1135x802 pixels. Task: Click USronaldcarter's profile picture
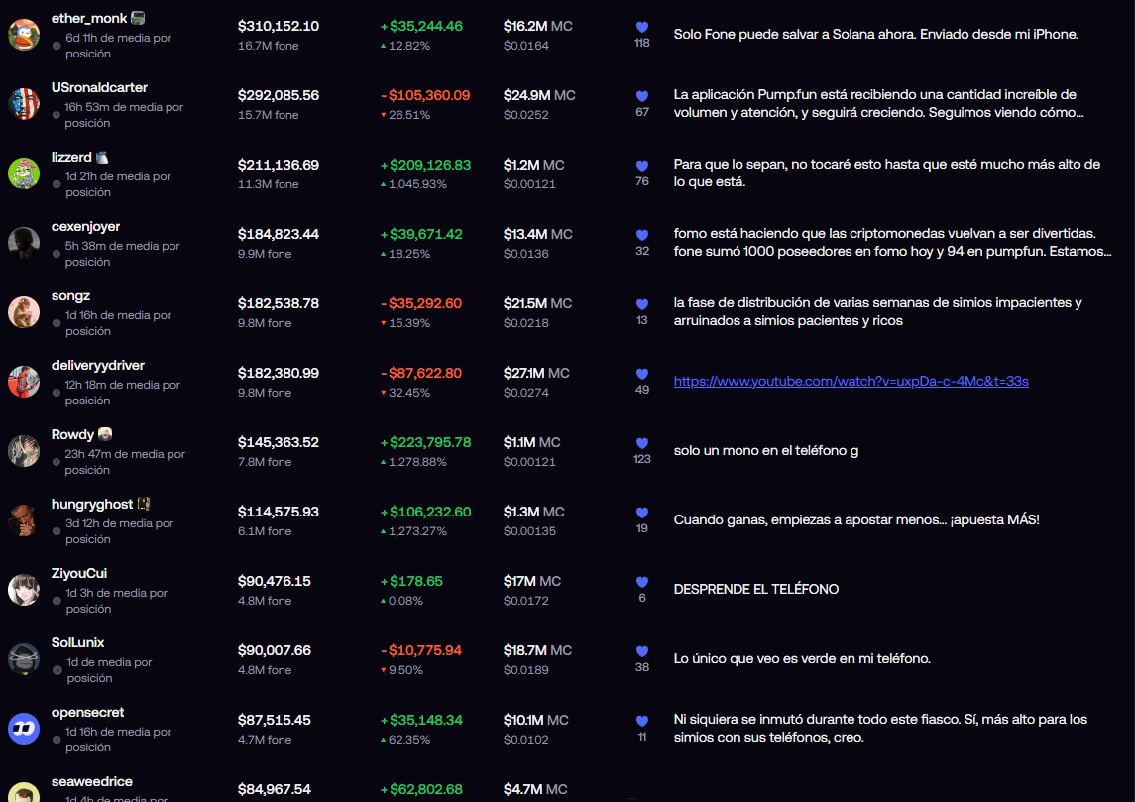tap(24, 104)
